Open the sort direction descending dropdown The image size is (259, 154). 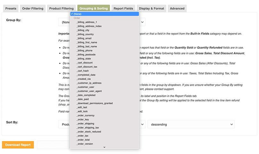(191, 124)
